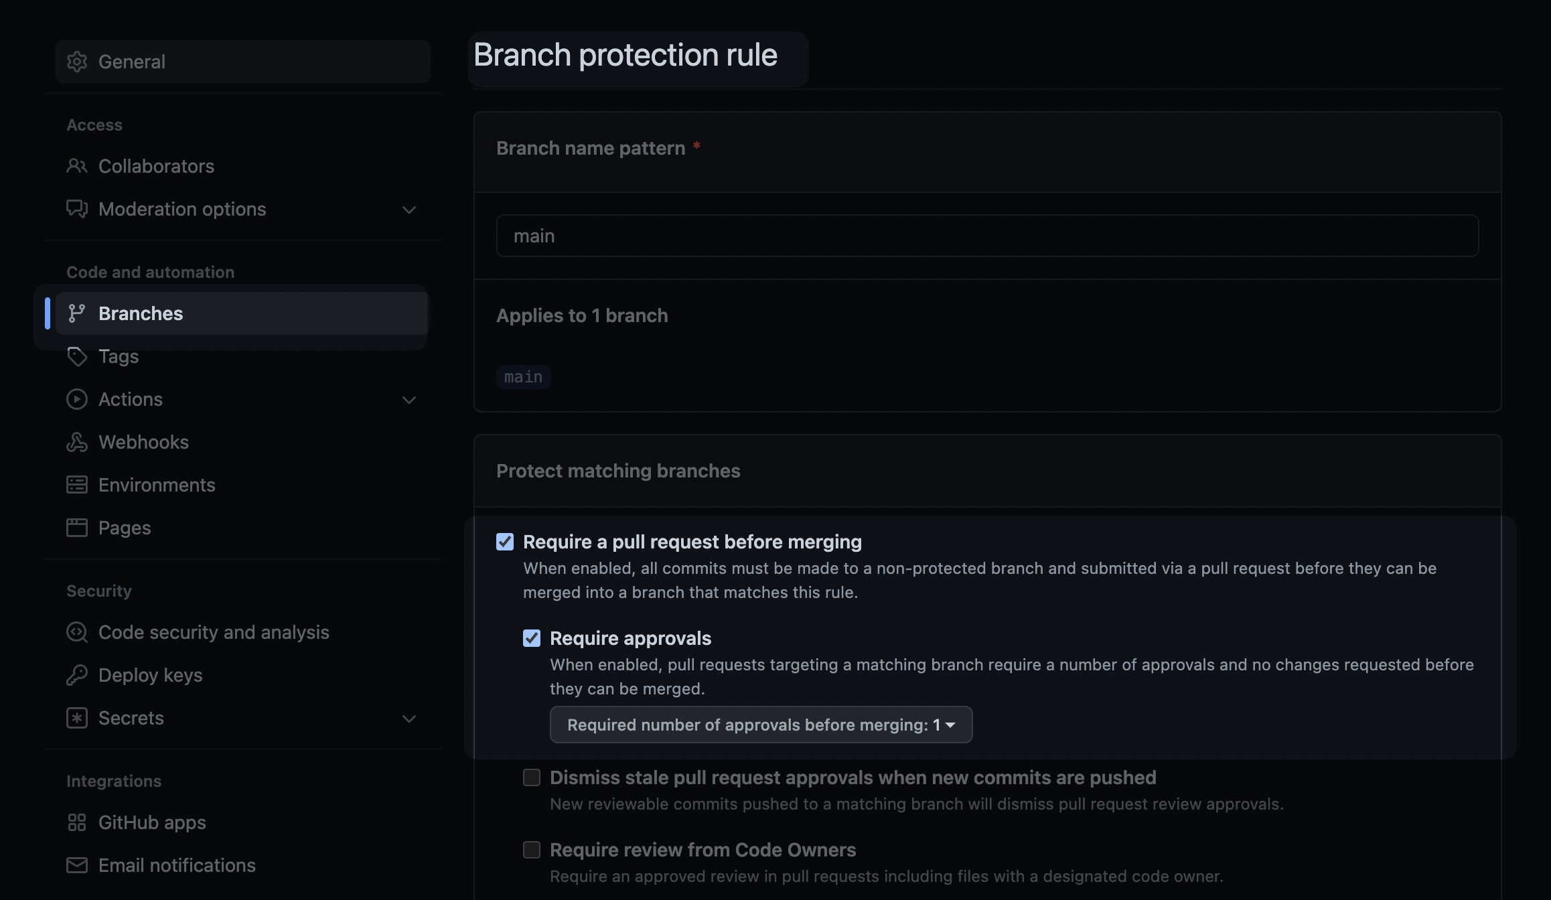1551x900 pixels.
Task: Click the Webhooks icon
Action: (77, 442)
